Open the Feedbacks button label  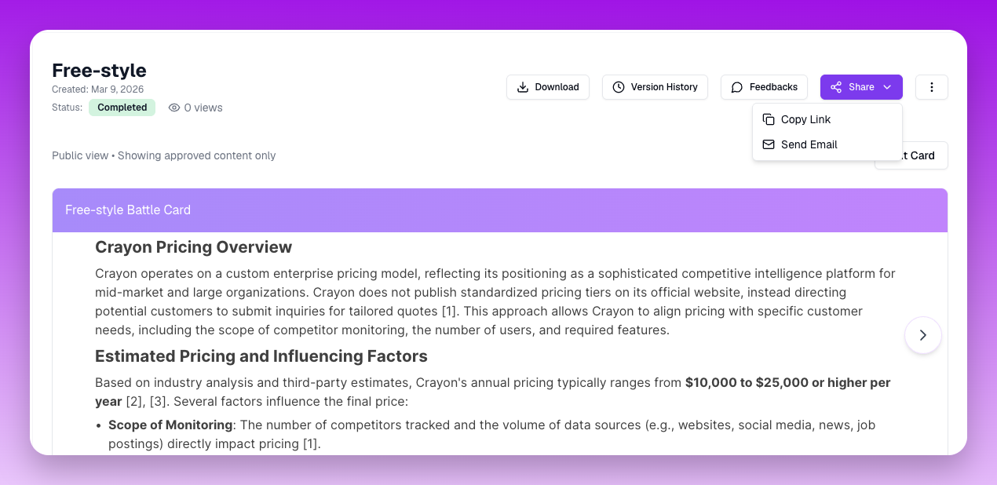pos(773,87)
